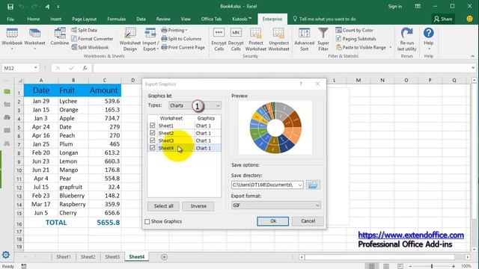This screenshot has height=269, width=479.
Task: Enable the Show Graphics checkbox
Action: point(147,221)
